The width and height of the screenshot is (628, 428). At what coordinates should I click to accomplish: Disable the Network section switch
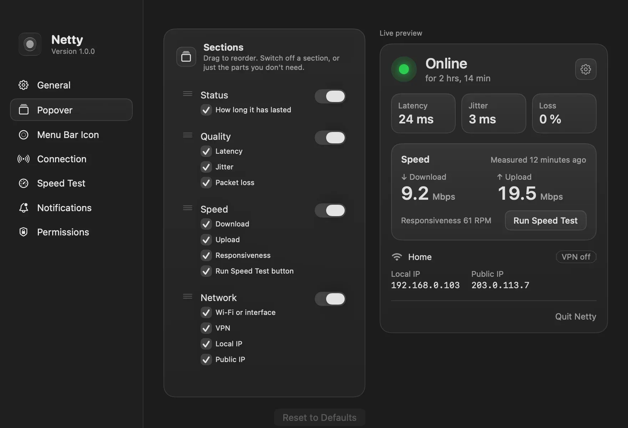click(330, 299)
